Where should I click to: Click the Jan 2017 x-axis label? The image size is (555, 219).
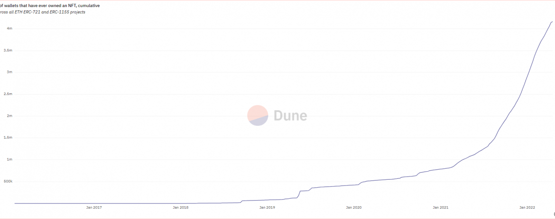point(94,208)
